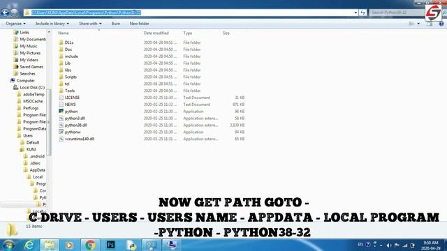The width and height of the screenshot is (447, 251).
Task: Sort by the Size column header
Action: [x=226, y=33]
